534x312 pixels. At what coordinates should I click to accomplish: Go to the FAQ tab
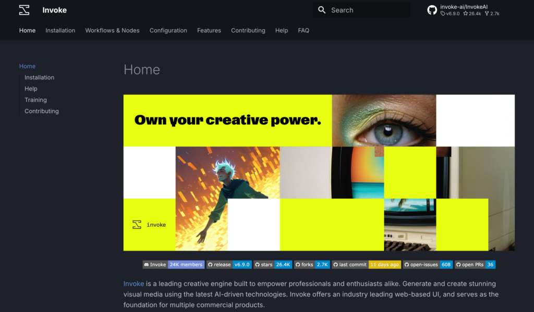[x=304, y=30]
